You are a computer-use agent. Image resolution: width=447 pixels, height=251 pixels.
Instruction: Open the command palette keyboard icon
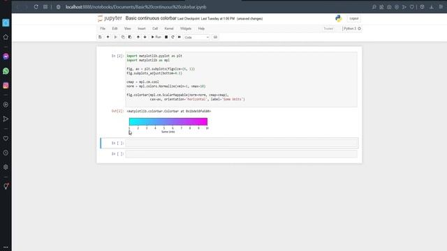pos(215,37)
